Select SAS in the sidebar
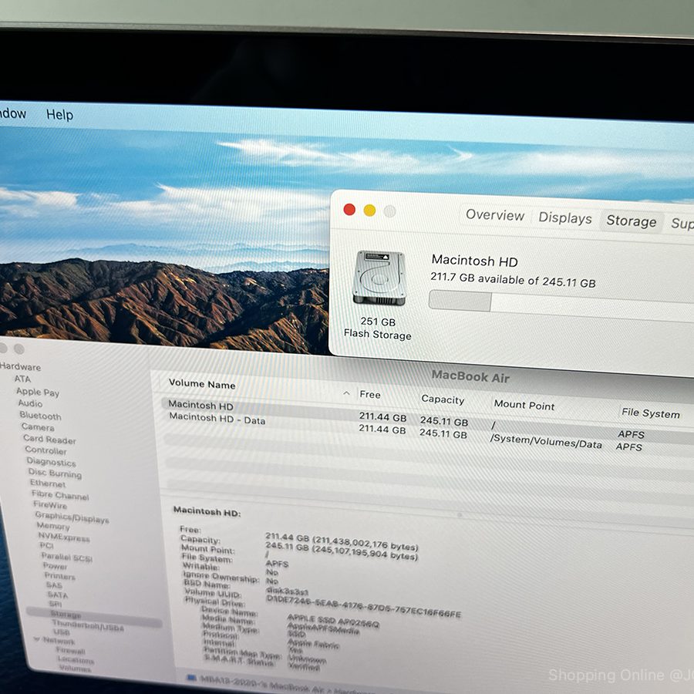Screen dimensions: 694x694 pos(54,585)
